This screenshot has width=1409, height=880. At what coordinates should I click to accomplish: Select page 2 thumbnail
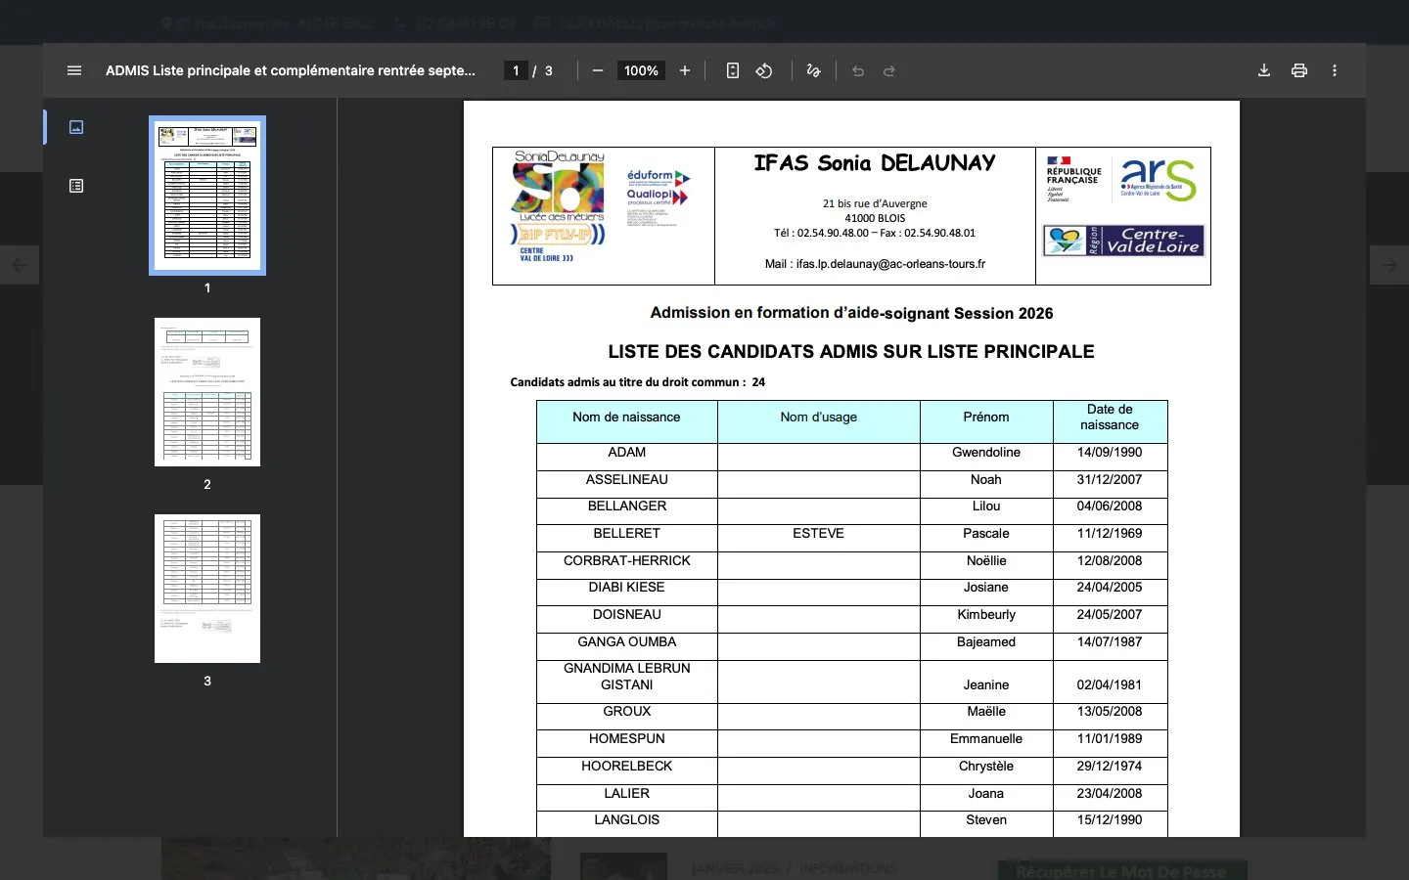coord(207,392)
